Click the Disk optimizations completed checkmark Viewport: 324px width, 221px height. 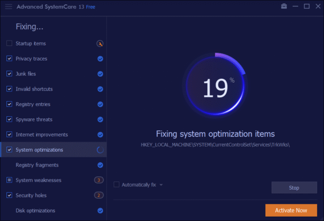pyautogui.click(x=100, y=210)
